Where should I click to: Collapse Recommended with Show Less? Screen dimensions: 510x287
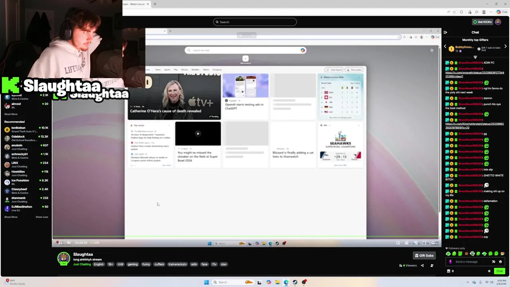pos(42,217)
